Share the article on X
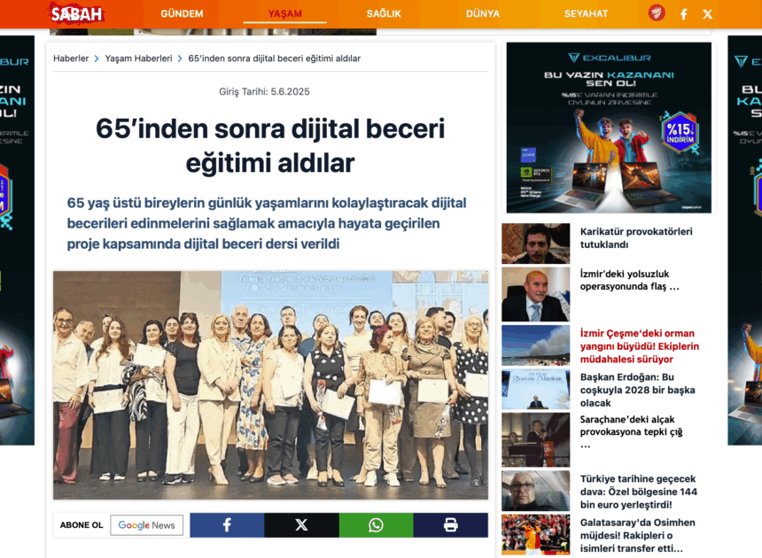762x558 pixels. (301, 525)
